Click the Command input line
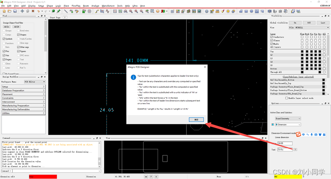The height and width of the screenshot is (179, 331). [x=57, y=171]
